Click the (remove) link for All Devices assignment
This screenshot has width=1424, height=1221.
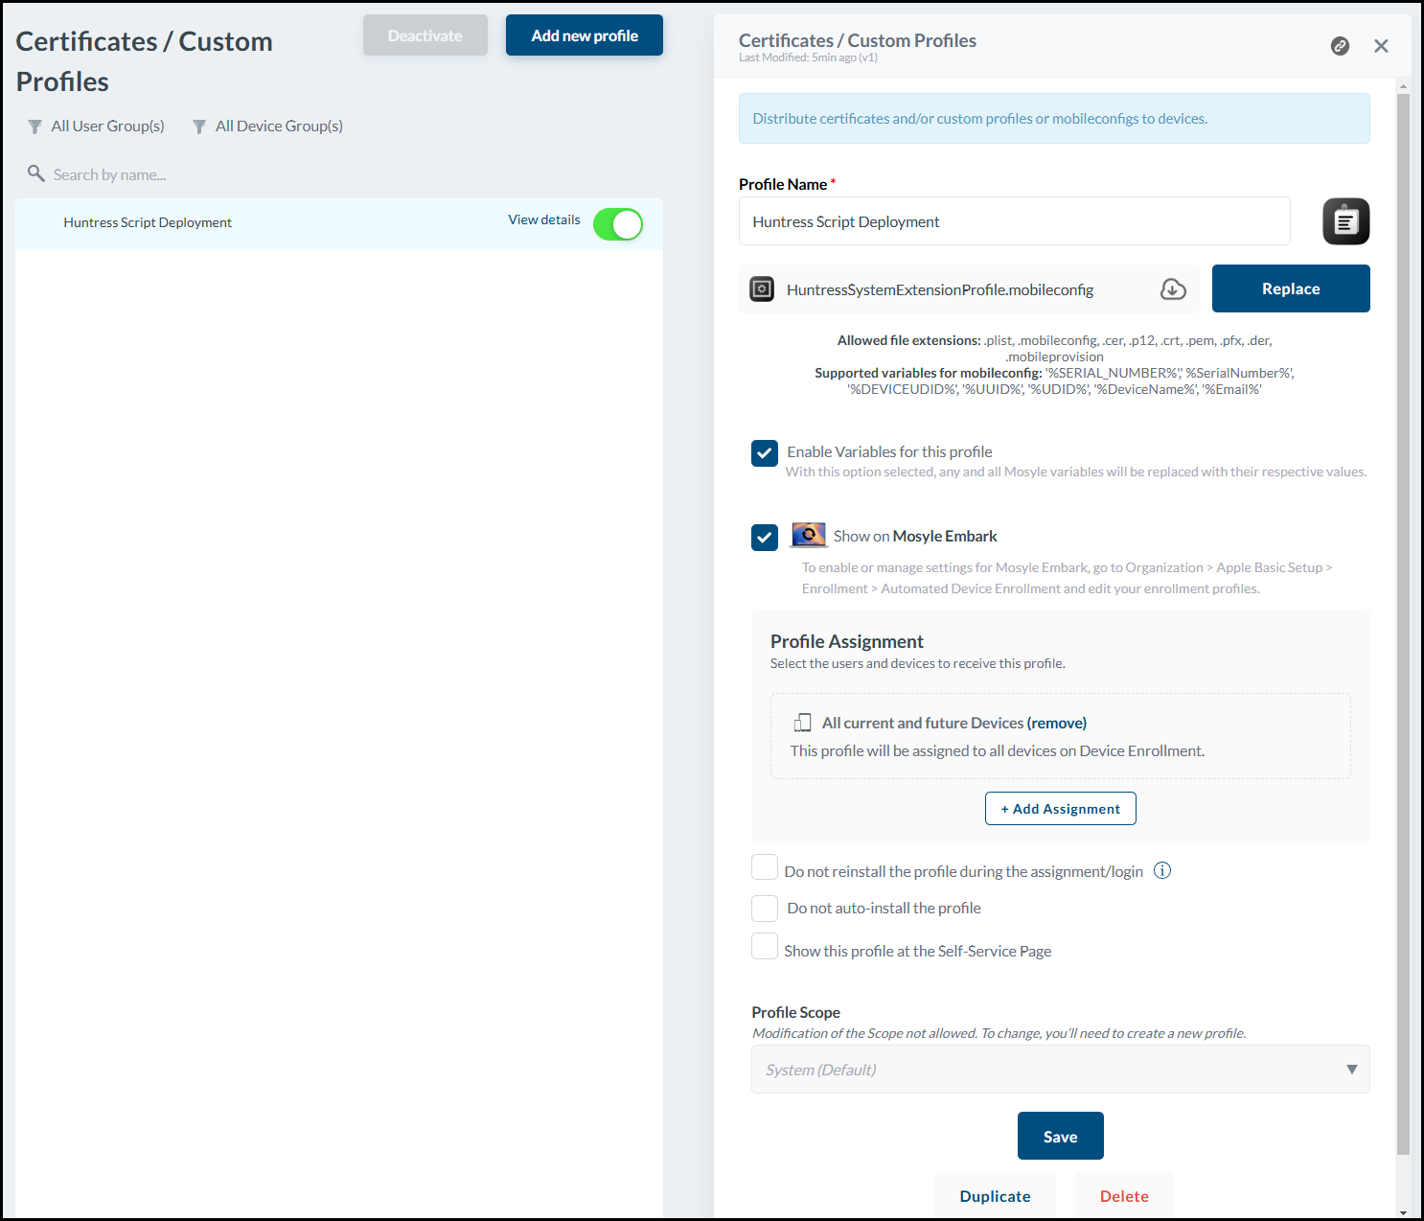coord(1057,723)
